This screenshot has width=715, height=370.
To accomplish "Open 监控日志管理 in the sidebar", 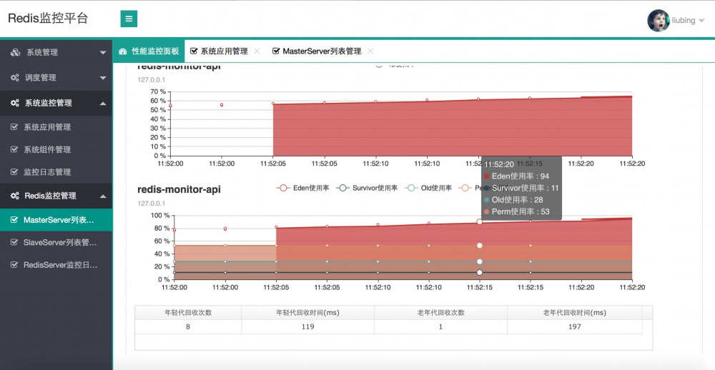I will 56,172.
